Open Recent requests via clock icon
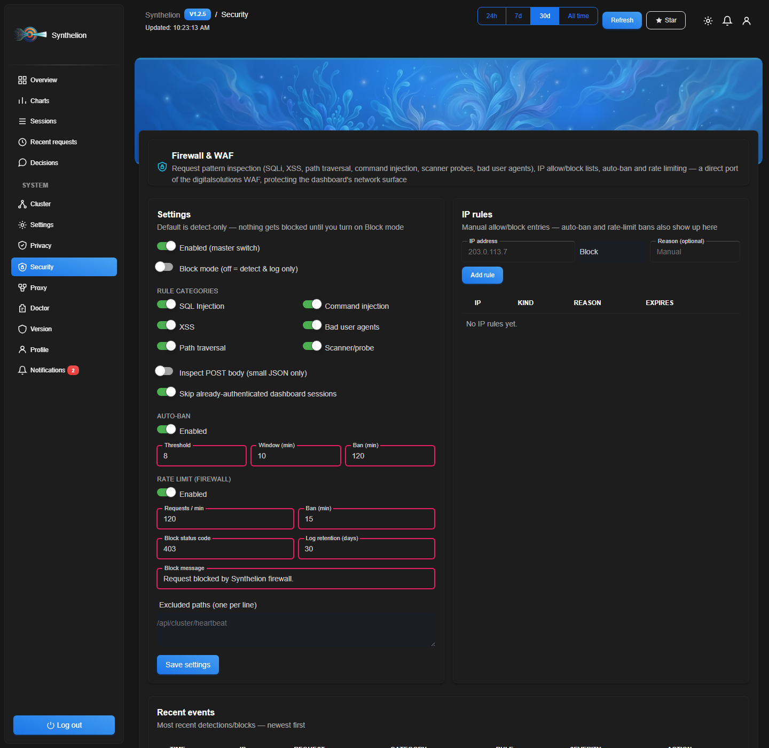This screenshot has height=748, width=769. pyautogui.click(x=22, y=142)
